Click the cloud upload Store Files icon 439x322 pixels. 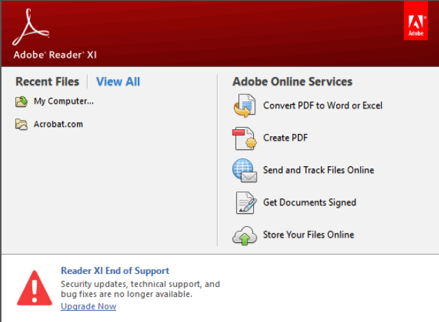[x=245, y=235]
